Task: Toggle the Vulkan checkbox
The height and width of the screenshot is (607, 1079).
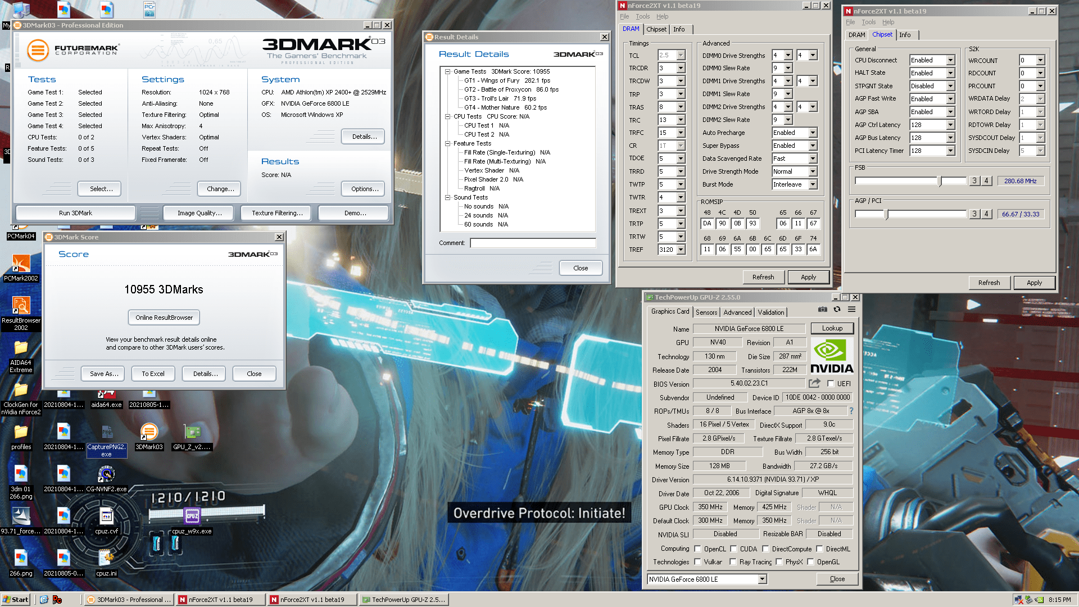Action: [697, 562]
